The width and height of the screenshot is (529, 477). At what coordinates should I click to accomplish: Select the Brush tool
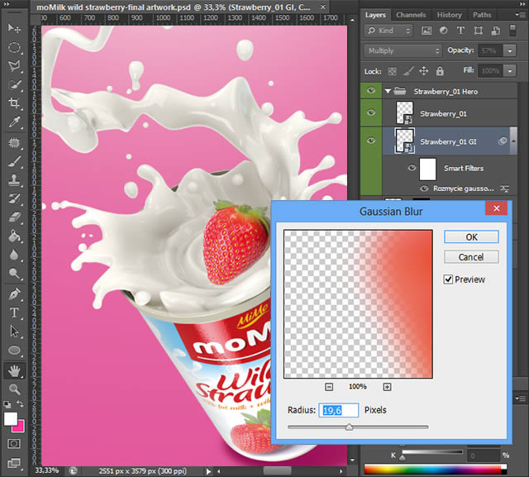[x=14, y=161]
